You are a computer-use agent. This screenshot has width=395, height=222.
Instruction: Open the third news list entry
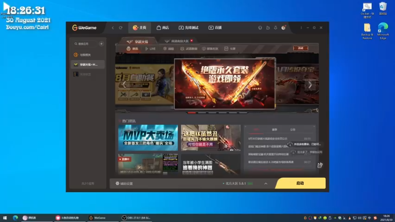(x=268, y=154)
